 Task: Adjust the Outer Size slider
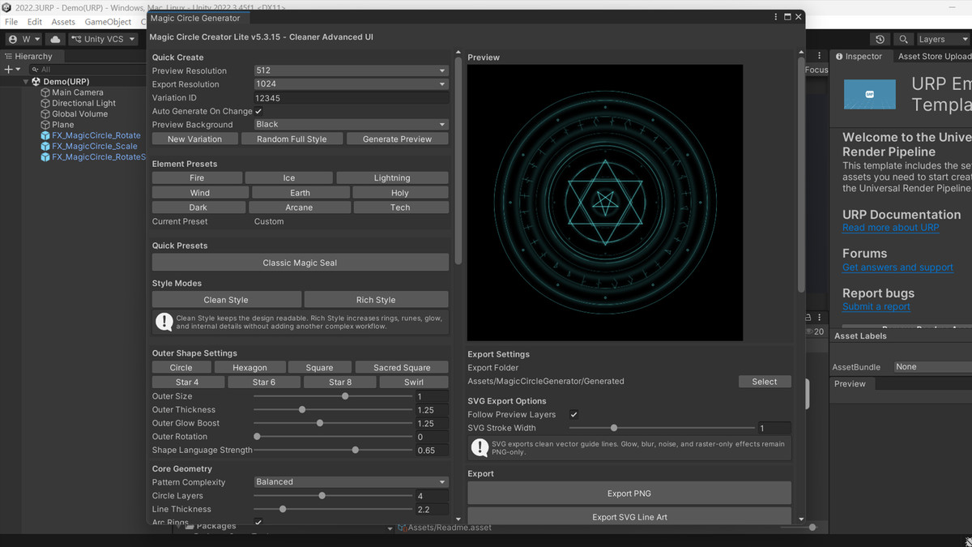tap(333, 396)
